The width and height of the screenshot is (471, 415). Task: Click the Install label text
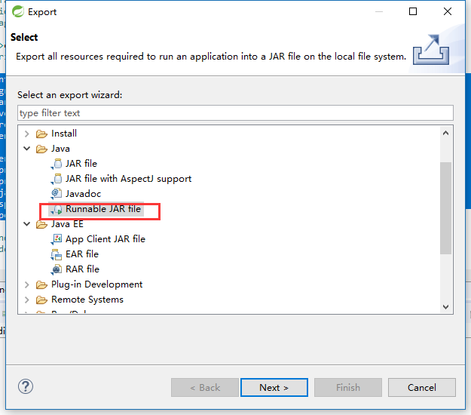coord(64,134)
